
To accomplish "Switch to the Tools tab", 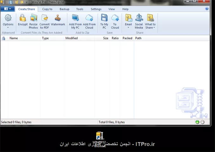I will coord(80,9).
